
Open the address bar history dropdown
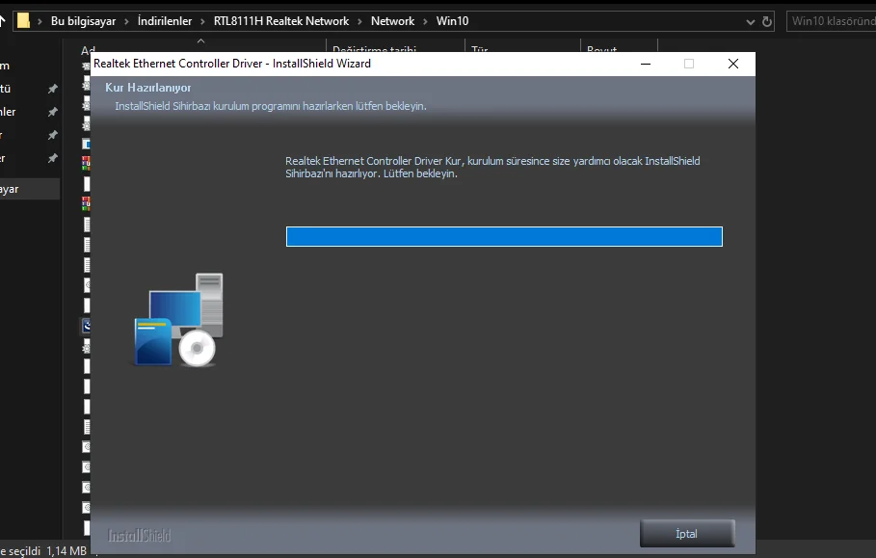[x=751, y=22]
